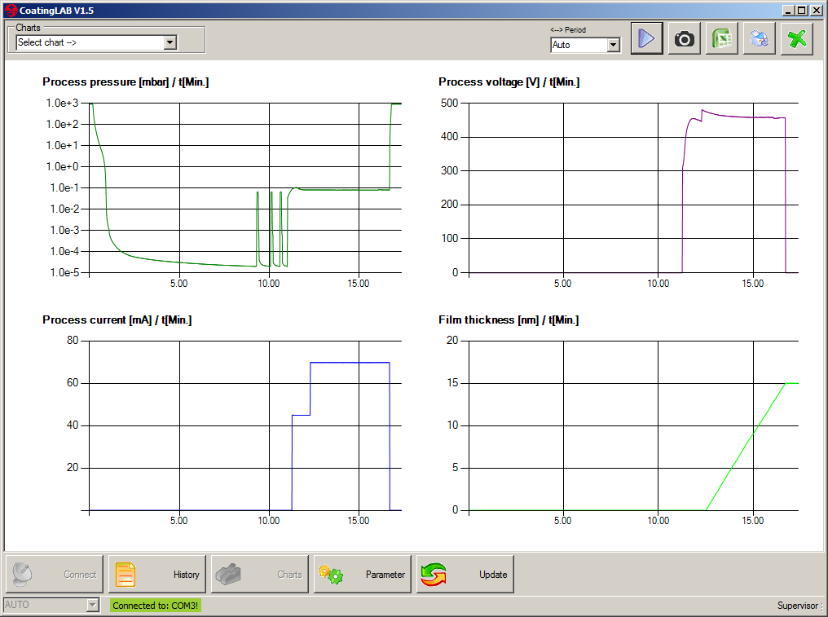Screen dimensions: 828x617
Task: Click the Charts button
Action: pyautogui.click(x=260, y=575)
